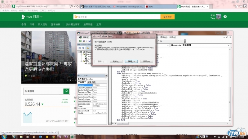Open the volume icon in the system tray

227,137
